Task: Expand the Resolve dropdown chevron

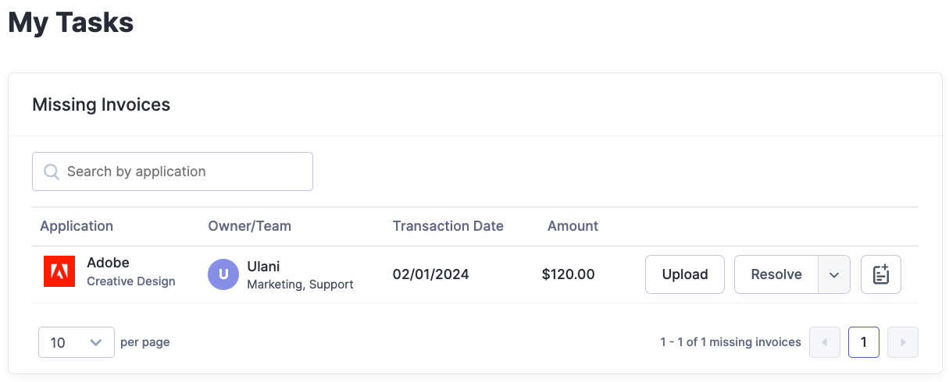Action: pos(834,274)
